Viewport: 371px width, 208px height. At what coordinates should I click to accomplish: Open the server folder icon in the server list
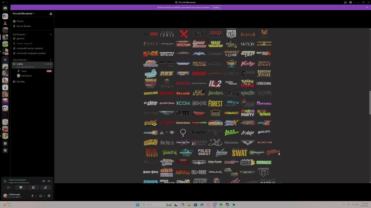(5, 60)
